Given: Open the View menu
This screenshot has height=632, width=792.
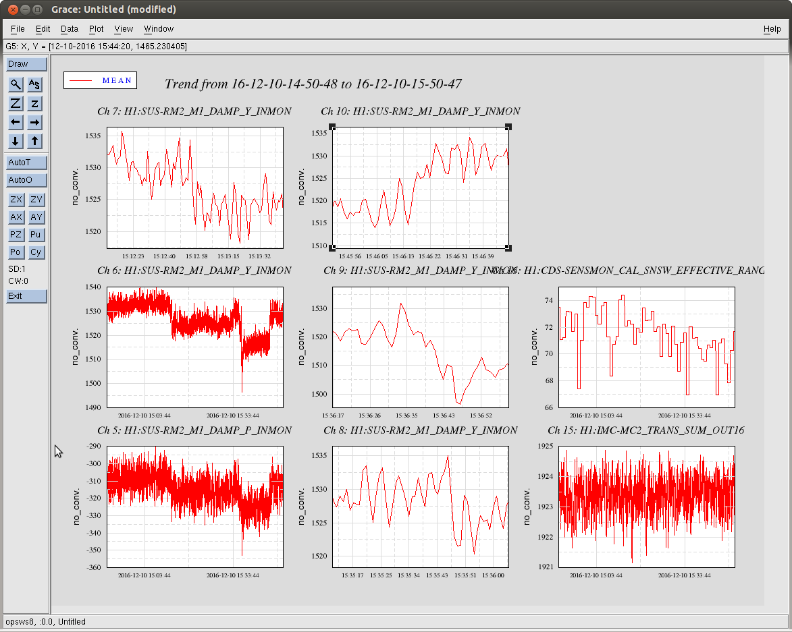Looking at the screenshot, I should click(124, 29).
